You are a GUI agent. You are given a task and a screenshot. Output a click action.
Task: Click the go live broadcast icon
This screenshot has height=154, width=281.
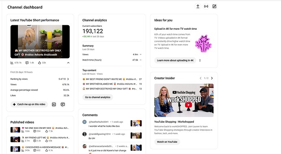(x=206, y=7)
